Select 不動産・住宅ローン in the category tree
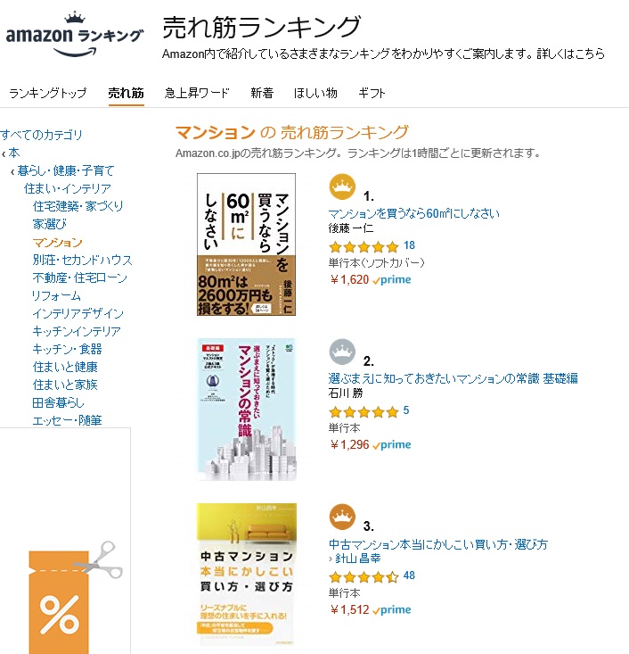 click(x=79, y=277)
